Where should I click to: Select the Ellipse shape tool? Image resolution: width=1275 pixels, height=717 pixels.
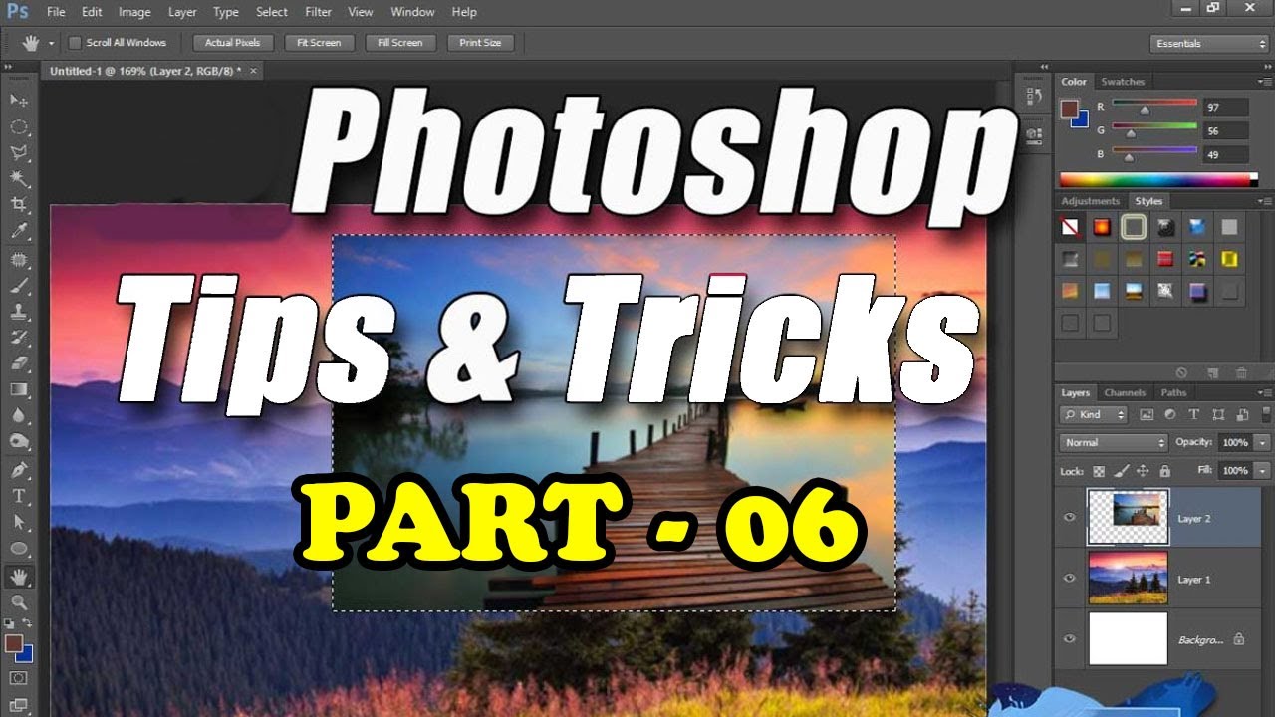tap(19, 548)
